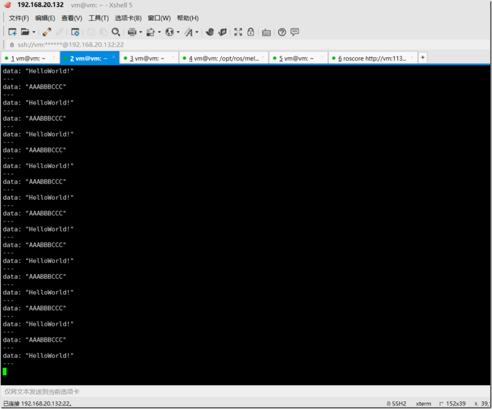Expand the Font dropdown arrow

(x=197, y=32)
